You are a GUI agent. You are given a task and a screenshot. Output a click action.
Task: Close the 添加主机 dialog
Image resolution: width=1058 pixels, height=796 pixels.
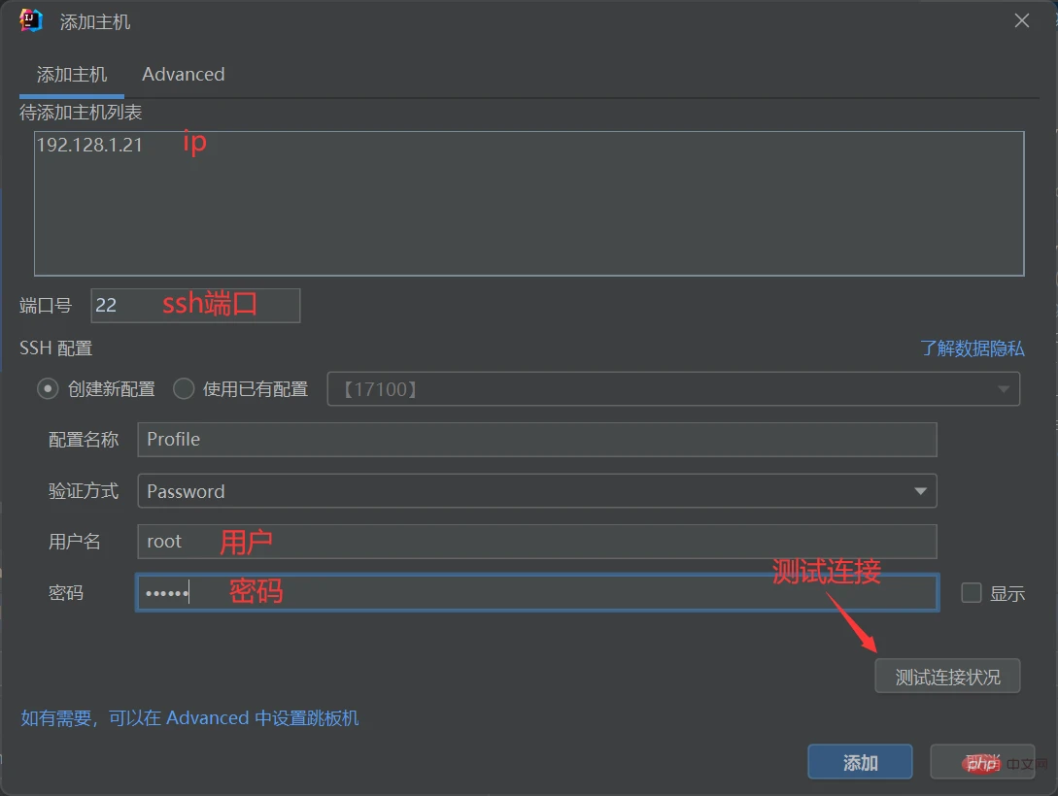[1021, 19]
